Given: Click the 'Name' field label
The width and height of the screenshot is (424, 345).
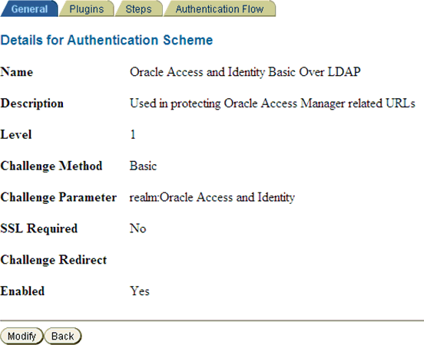Looking at the screenshot, I should pyautogui.click(x=17, y=72).
